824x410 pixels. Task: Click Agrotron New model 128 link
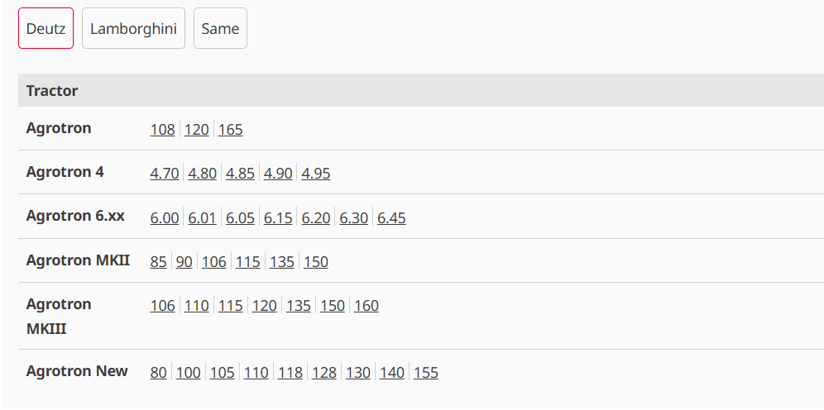tap(324, 373)
